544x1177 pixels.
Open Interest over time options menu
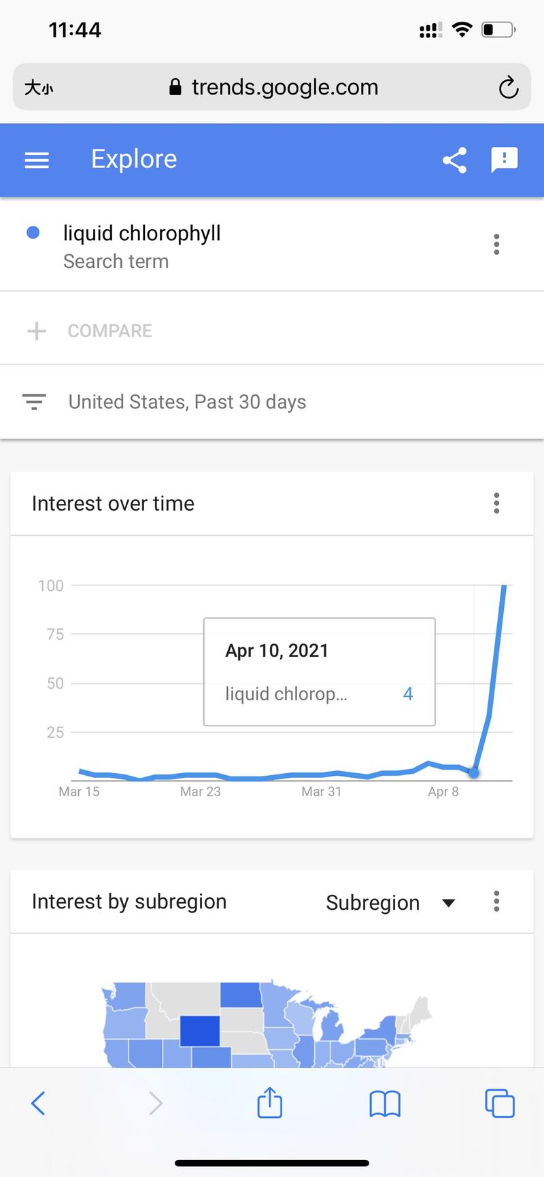pyautogui.click(x=496, y=503)
